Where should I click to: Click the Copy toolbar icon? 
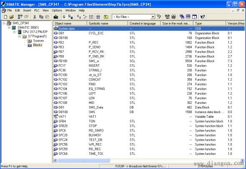(41, 17)
